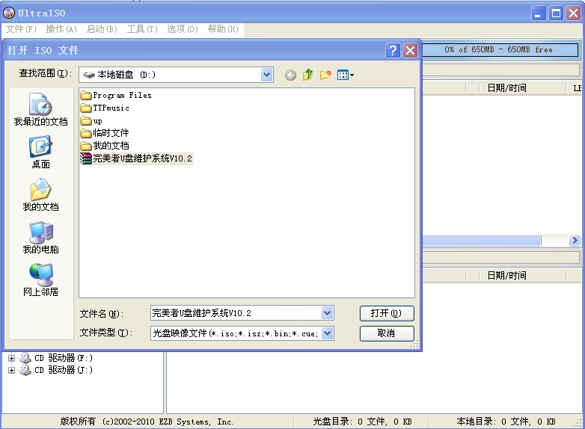Open the 工具(T) menu

tap(142, 29)
